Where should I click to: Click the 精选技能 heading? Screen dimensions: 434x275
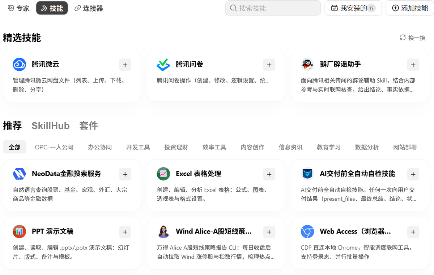22,38
